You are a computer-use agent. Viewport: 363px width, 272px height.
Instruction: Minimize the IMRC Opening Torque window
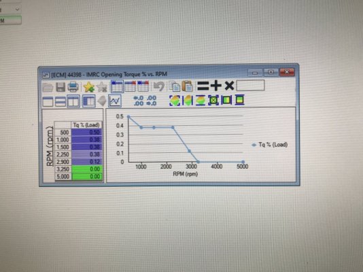[x=255, y=73]
